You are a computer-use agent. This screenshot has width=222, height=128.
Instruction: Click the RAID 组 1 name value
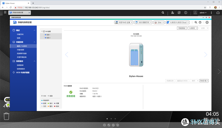coord(96,88)
